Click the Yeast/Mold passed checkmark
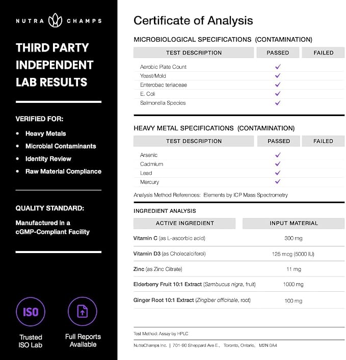 278,75
